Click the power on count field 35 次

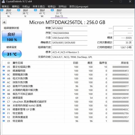pos(123,42)
